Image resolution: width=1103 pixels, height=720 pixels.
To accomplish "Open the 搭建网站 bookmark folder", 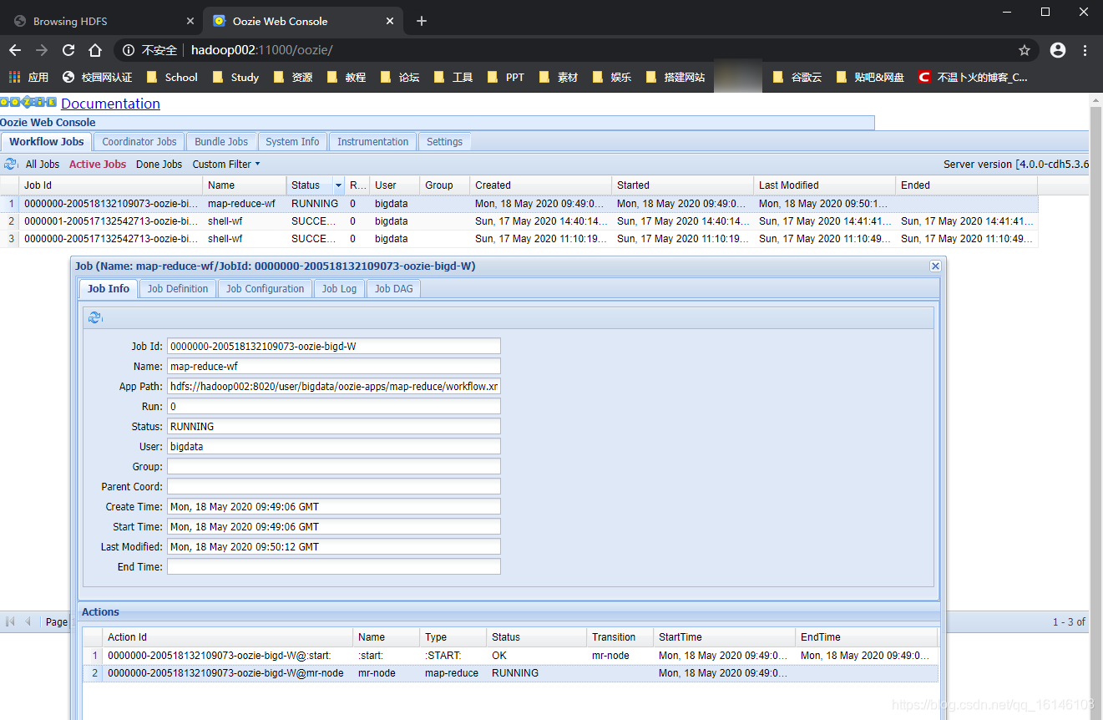I will point(675,77).
